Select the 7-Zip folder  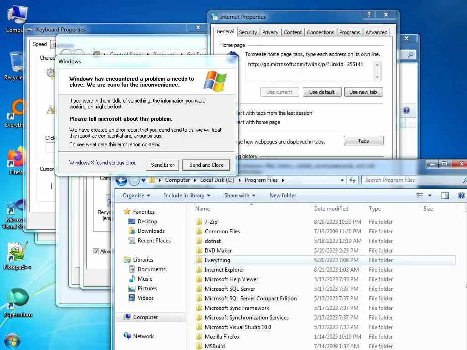(x=211, y=222)
